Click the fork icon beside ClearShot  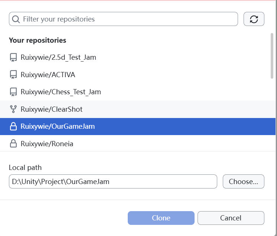[13, 109]
